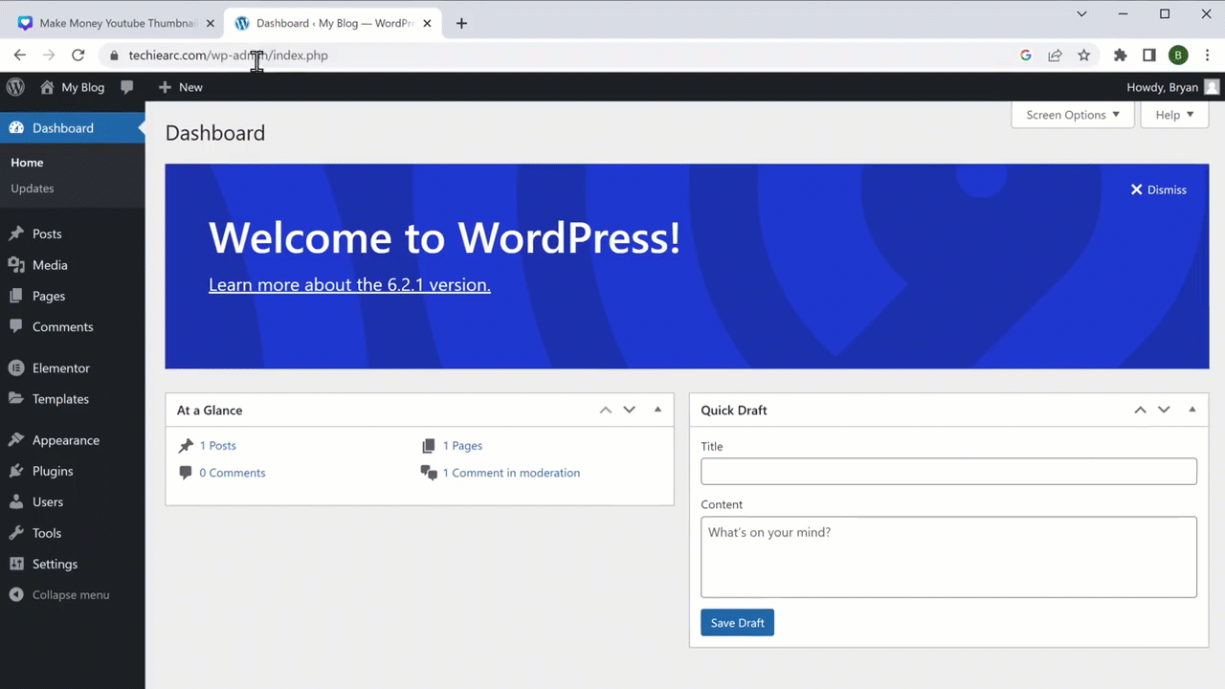Move At a Glance widget down
Screen dimensions: 1225x689
(629, 410)
